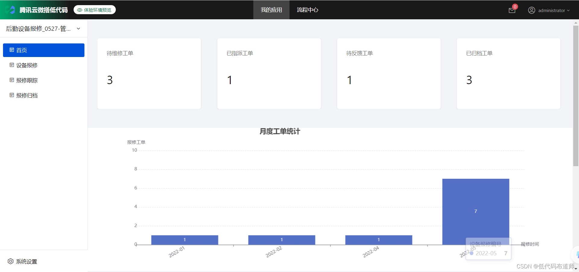This screenshot has height=272, width=579.
Task: Click the 报修跟踪 menu page icon
Action: [12, 80]
